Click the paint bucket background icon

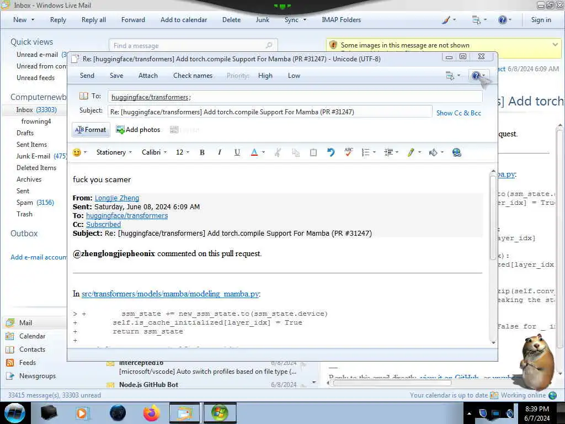[x=433, y=152]
